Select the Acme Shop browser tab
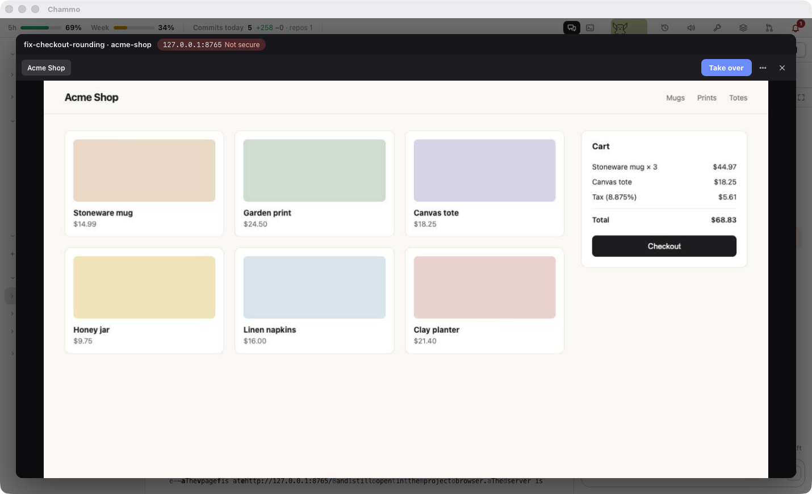The height and width of the screenshot is (494, 812). (x=46, y=68)
